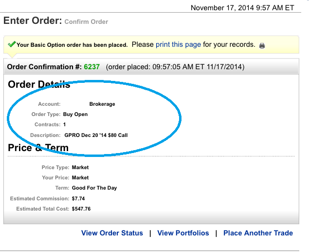Click the Good For The Day term value
The width and height of the screenshot is (309, 252).
pyautogui.click(x=94, y=188)
